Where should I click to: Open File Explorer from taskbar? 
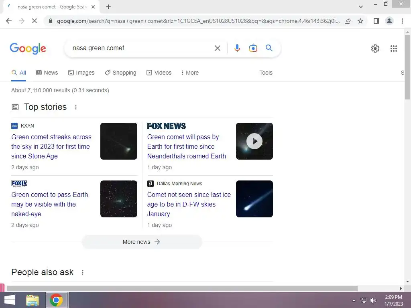tap(33, 300)
